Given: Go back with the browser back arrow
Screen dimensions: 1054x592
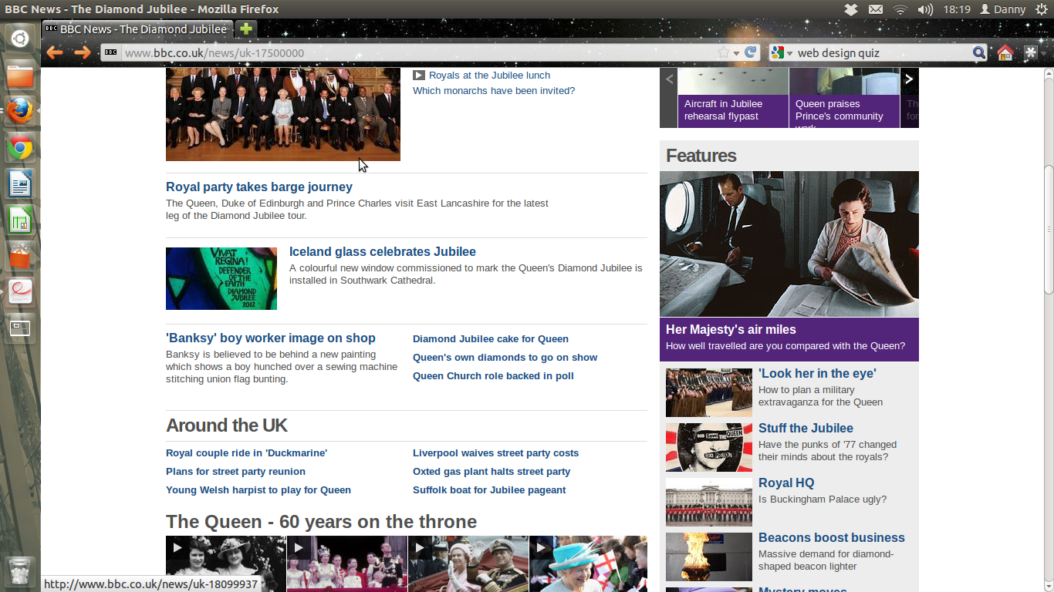Looking at the screenshot, I should coord(54,52).
